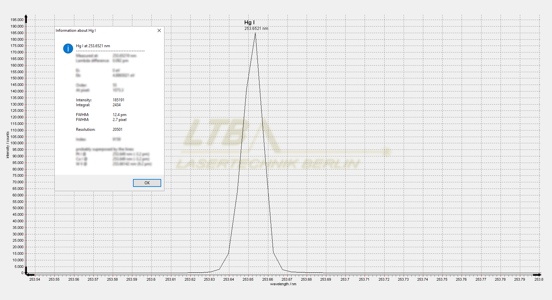Click the arrow at top of intensity axis
Image resolution: width=552 pixels, height=300 pixels.
[x=26, y=16]
